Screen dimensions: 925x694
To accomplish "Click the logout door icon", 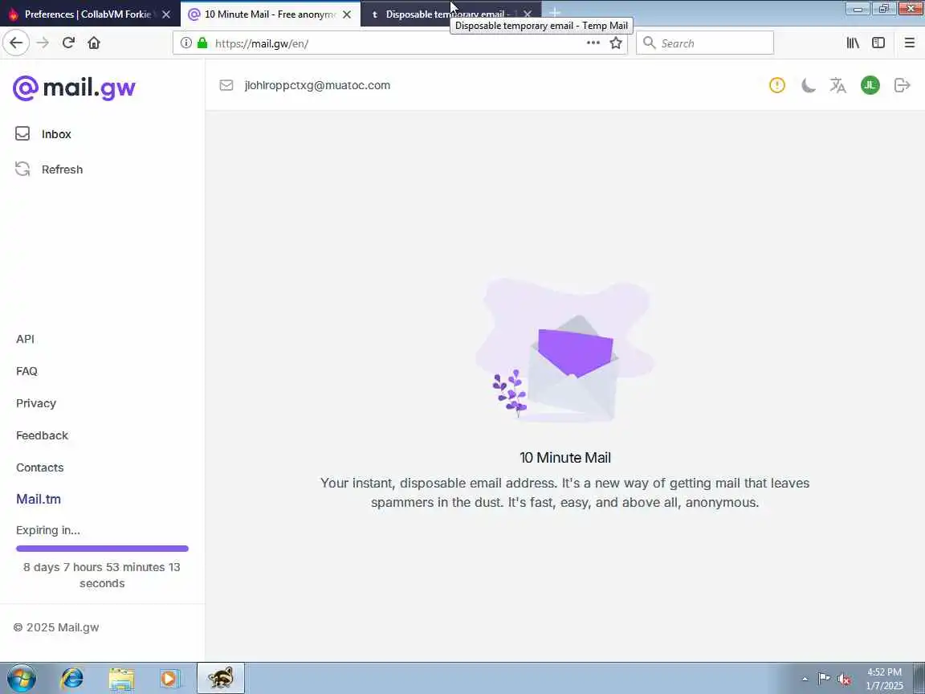I will click(x=902, y=86).
